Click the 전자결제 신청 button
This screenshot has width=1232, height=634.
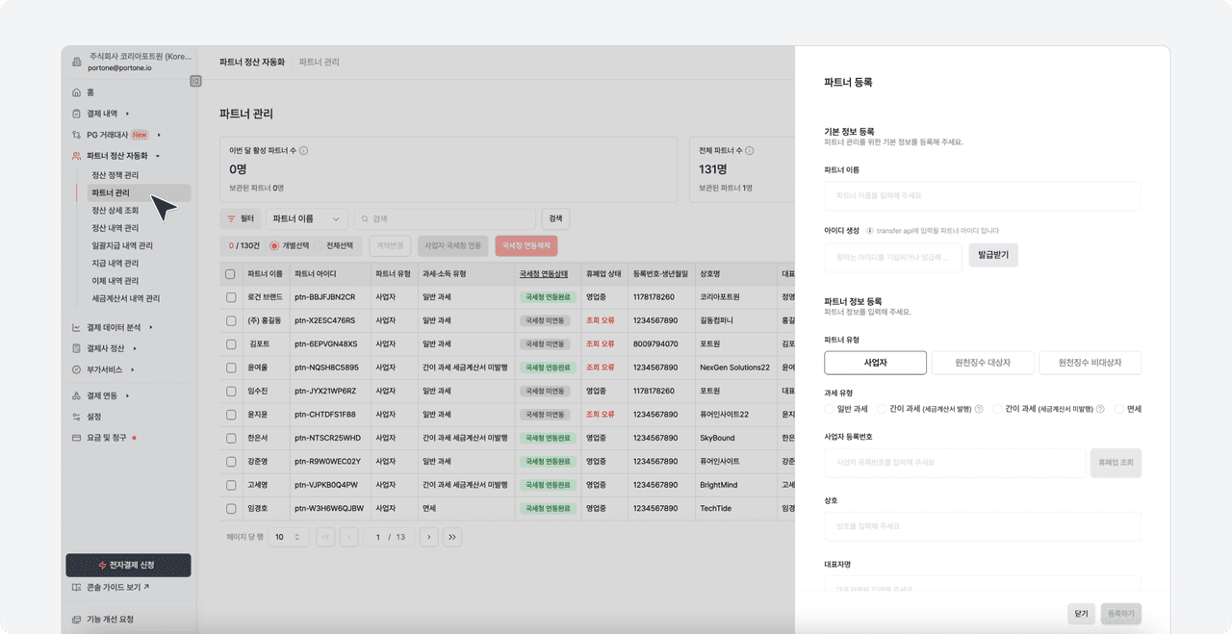(128, 565)
